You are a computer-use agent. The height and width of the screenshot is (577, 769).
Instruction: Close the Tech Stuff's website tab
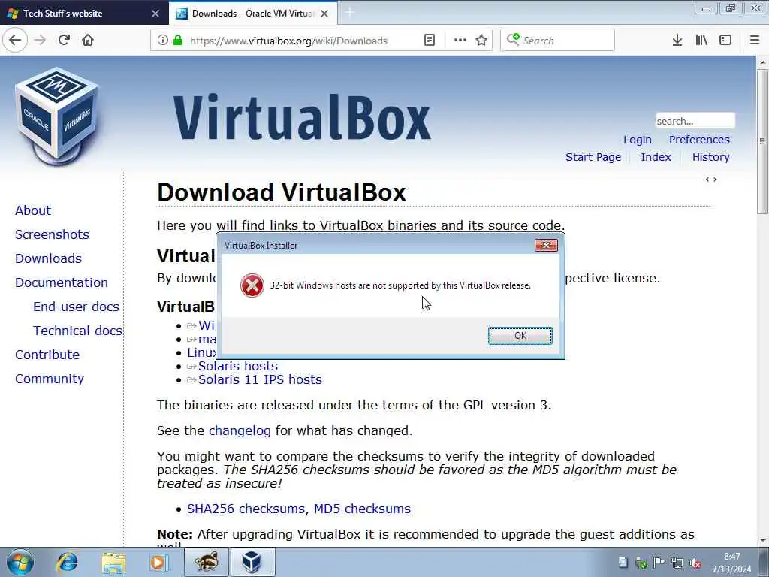click(155, 14)
